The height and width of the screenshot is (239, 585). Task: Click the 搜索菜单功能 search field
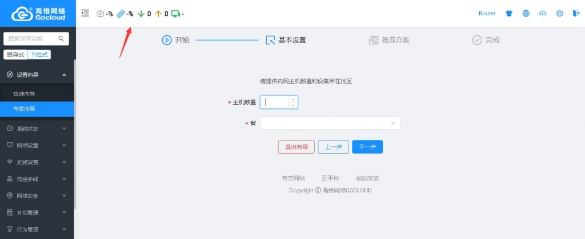pyautogui.click(x=31, y=39)
